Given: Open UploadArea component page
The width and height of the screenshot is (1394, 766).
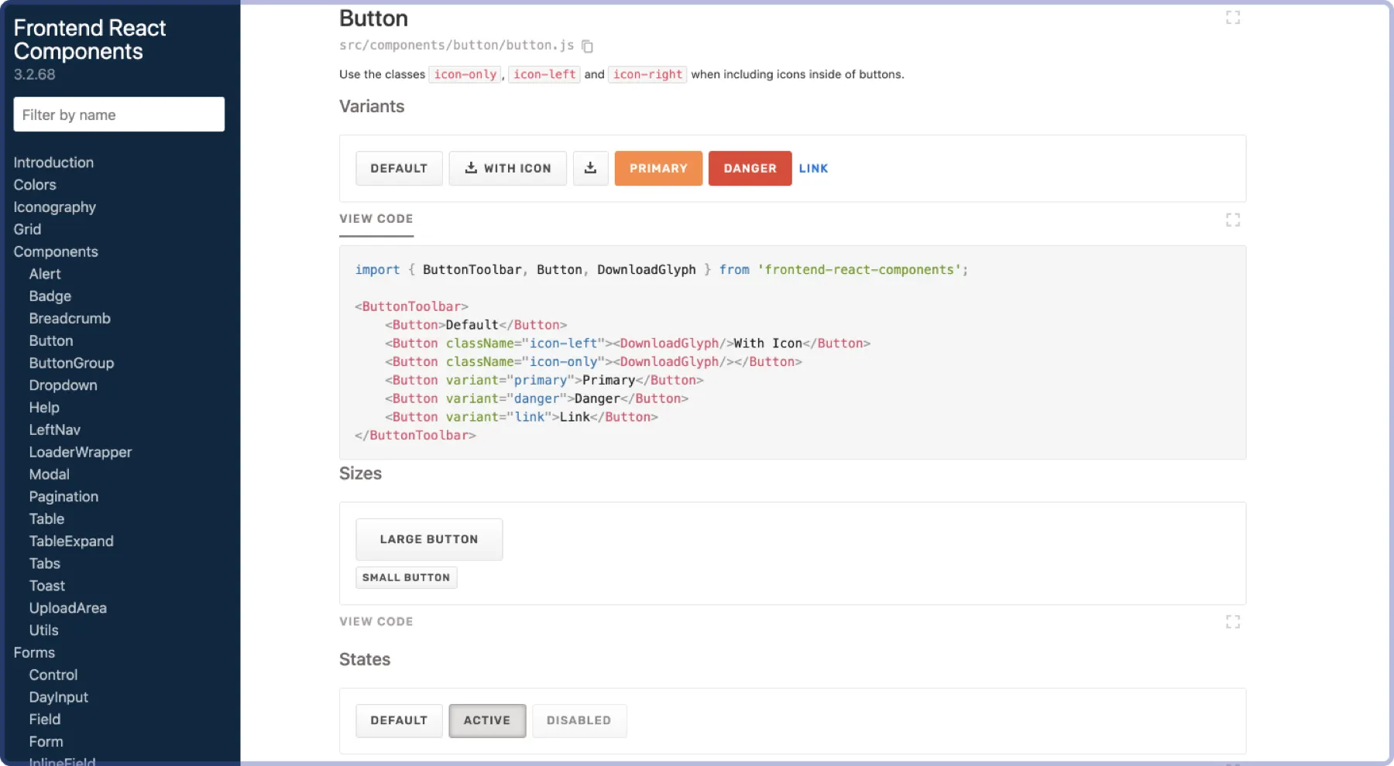Looking at the screenshot, I should 68,608.
